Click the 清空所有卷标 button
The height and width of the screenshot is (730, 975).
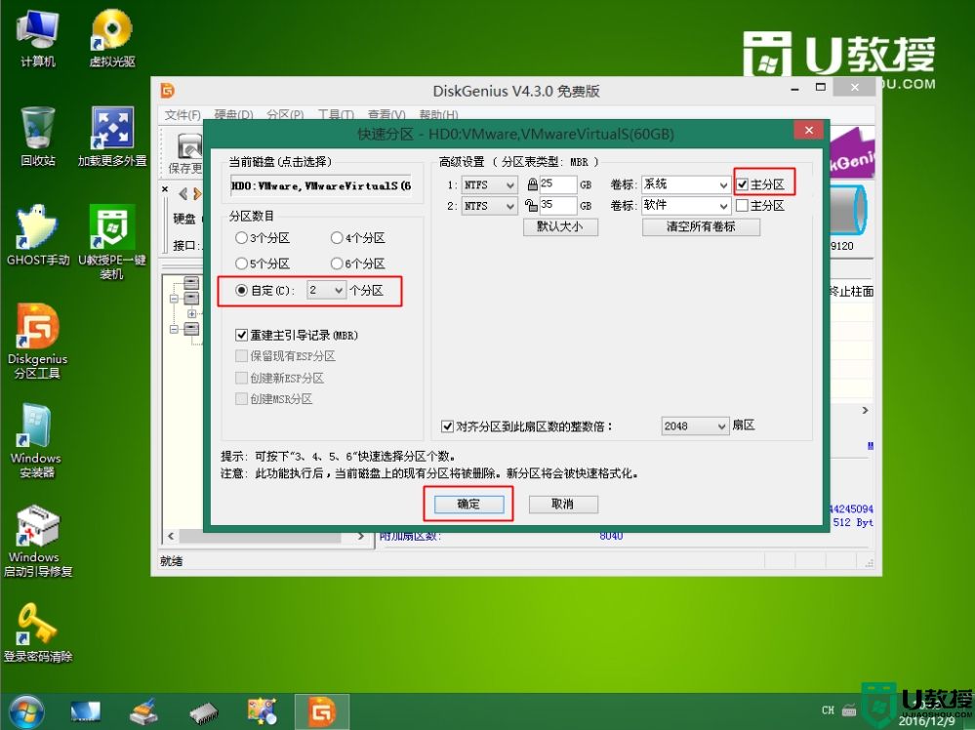point(701,227)
